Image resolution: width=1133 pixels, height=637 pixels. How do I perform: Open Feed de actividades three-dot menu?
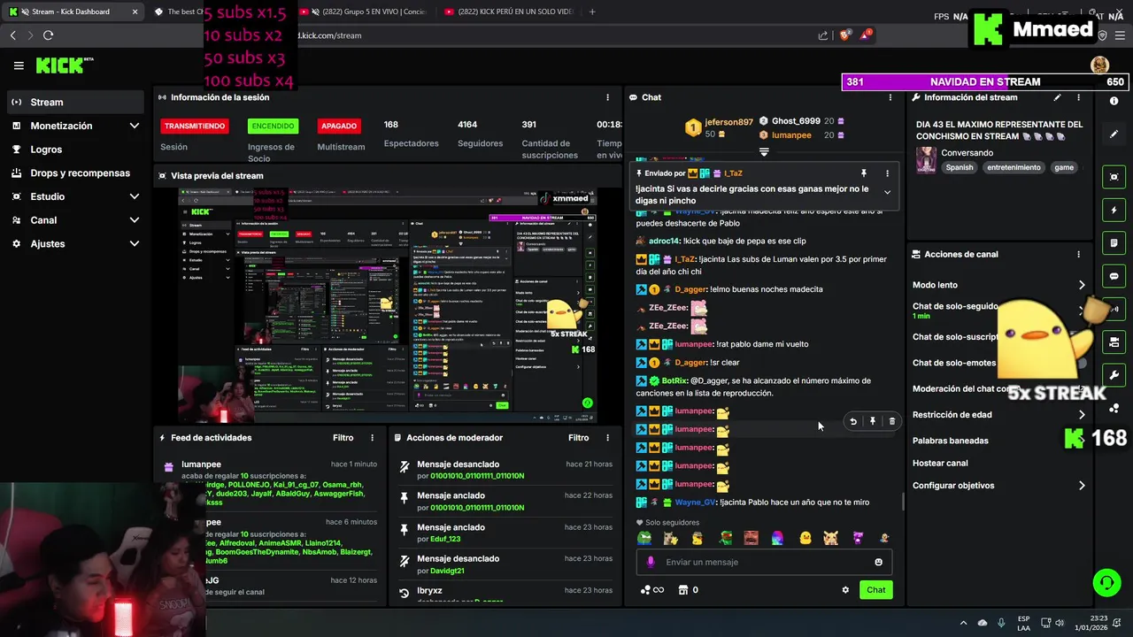coord(372,438)
